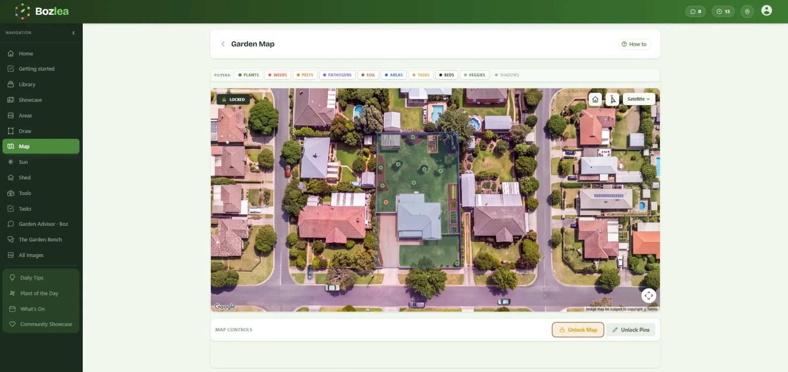Select Areas in navigation
The height and width of the screenshot is (372, 788).
coord(41,116)
